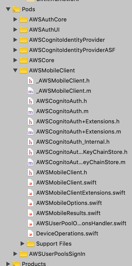Expand the Products group
This screenshot has height=266, width=132.
(x=8, y=264)
